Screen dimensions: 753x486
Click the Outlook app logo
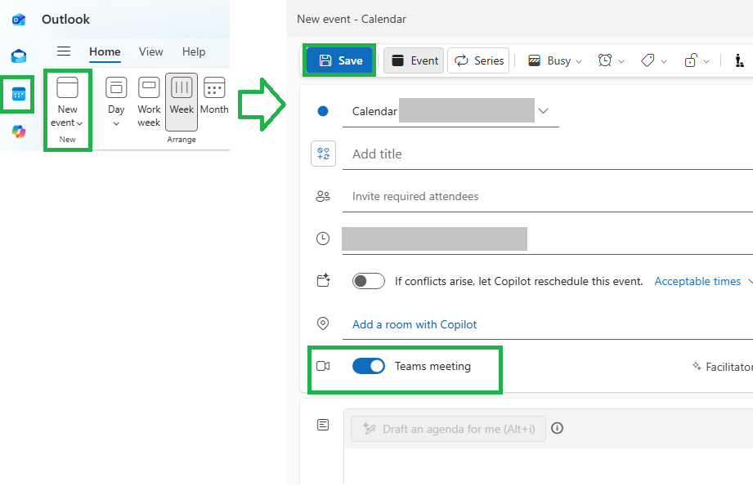[x=19, y=19]
